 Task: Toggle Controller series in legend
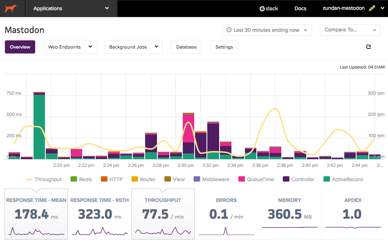tap(299, 179)
